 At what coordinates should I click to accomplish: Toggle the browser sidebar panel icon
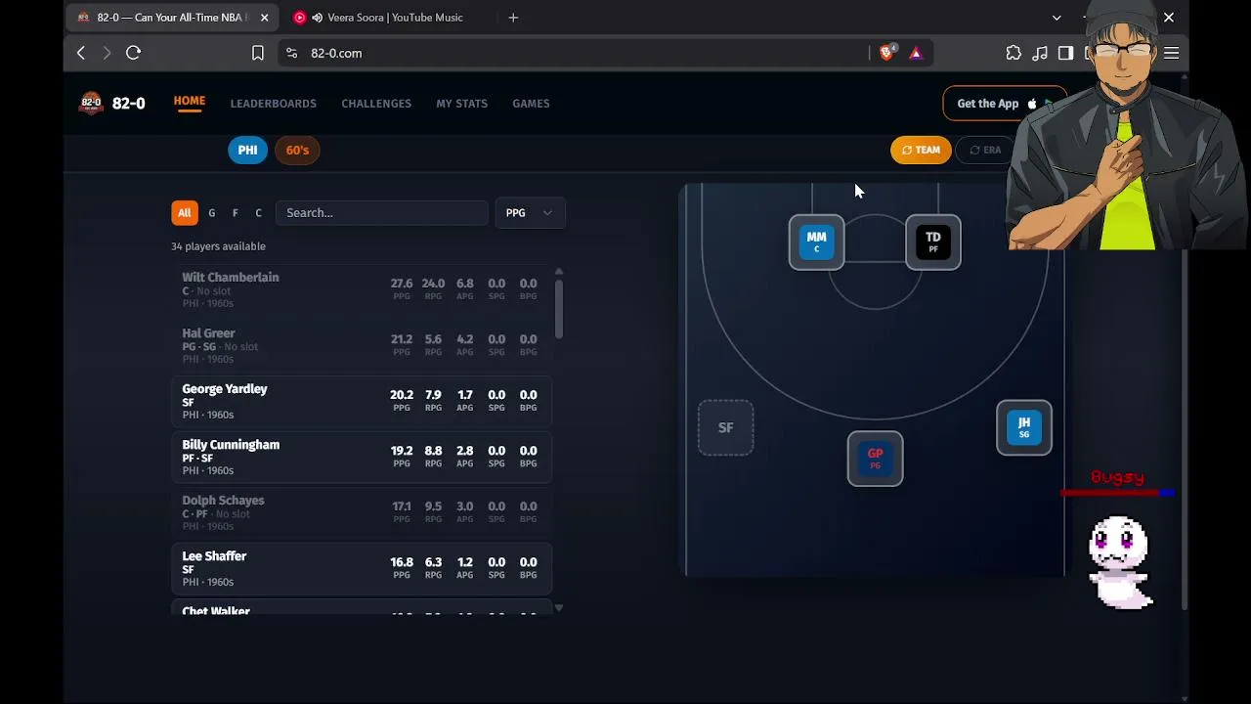tap(1066, 53)
